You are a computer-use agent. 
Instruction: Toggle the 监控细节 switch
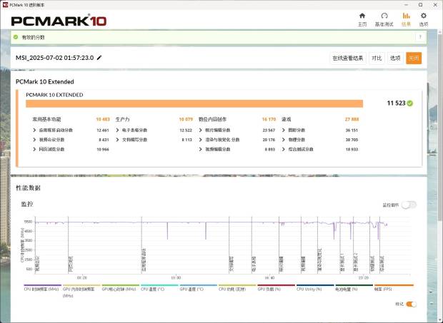(x=409, y=205)
